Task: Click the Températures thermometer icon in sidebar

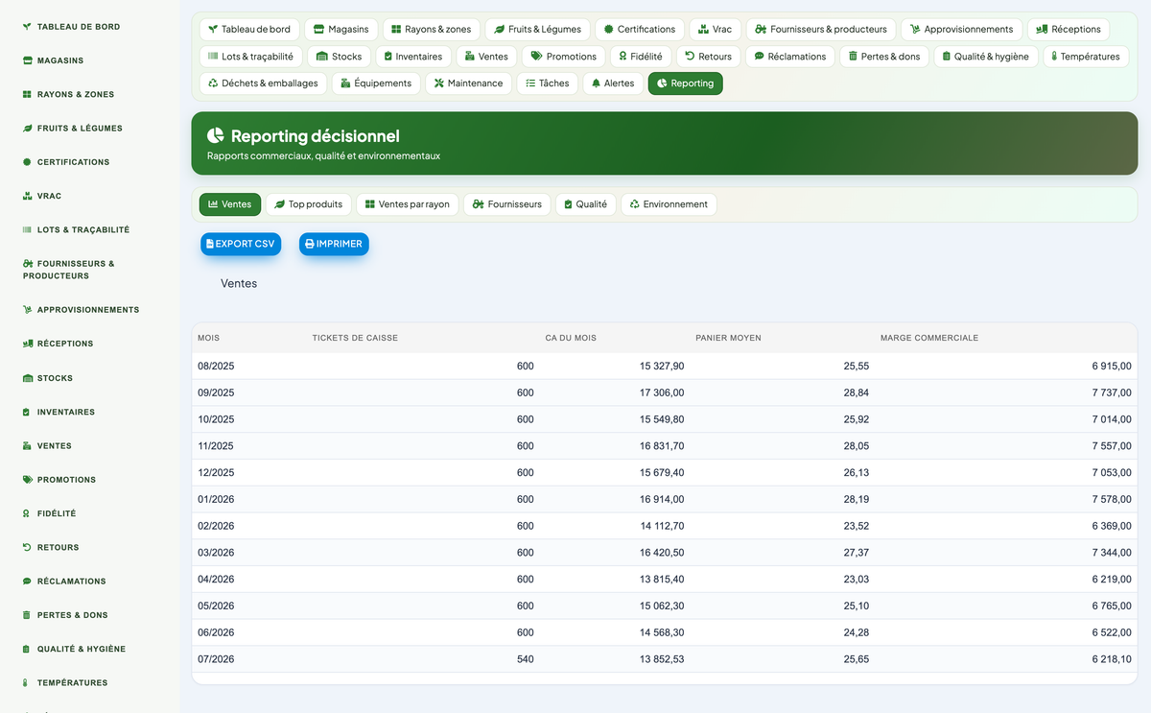Action: [x=26, y=682]
